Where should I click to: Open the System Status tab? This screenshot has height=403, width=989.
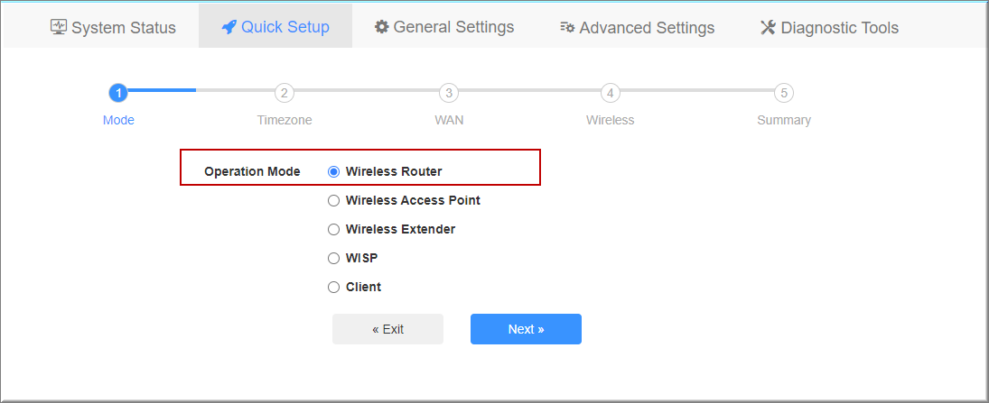point(113,28)
